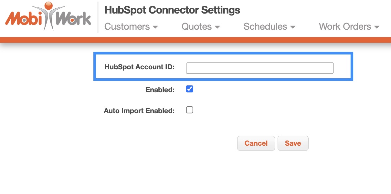Image resolution: width=391 pixels, height=194 pixels.
Task: Click the 'Enabled:' label text
Action: pyautogui.click(x=160, y=90)
